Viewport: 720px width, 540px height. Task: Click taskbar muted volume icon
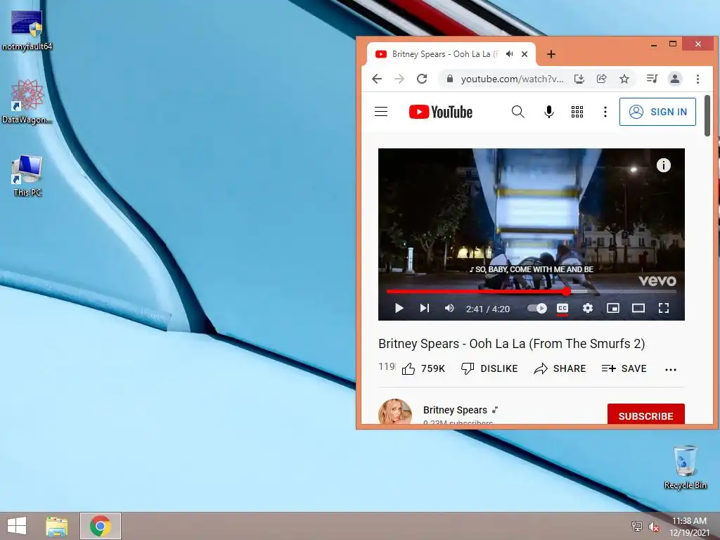(x=654, y=527)
